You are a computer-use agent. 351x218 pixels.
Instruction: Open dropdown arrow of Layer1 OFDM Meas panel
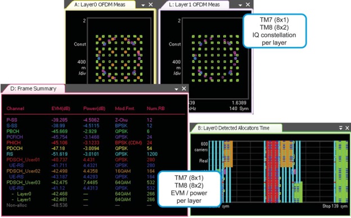pos(240,5)
